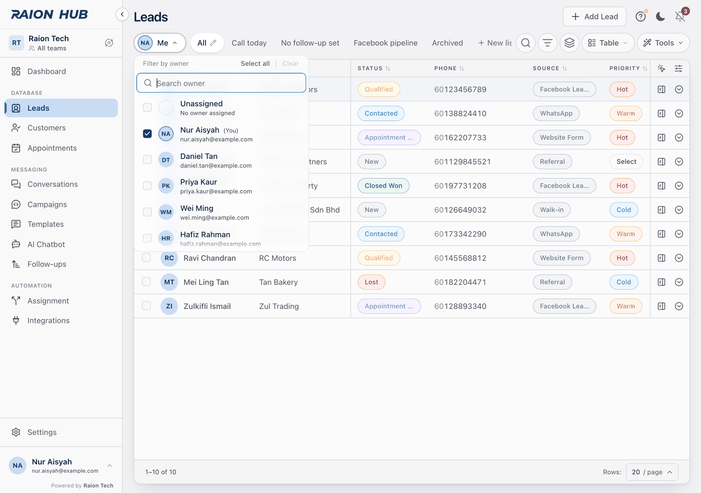Uncheck Nur Aisyah owner checkbox
The image size is (701, 493).
tap(147, 134)
